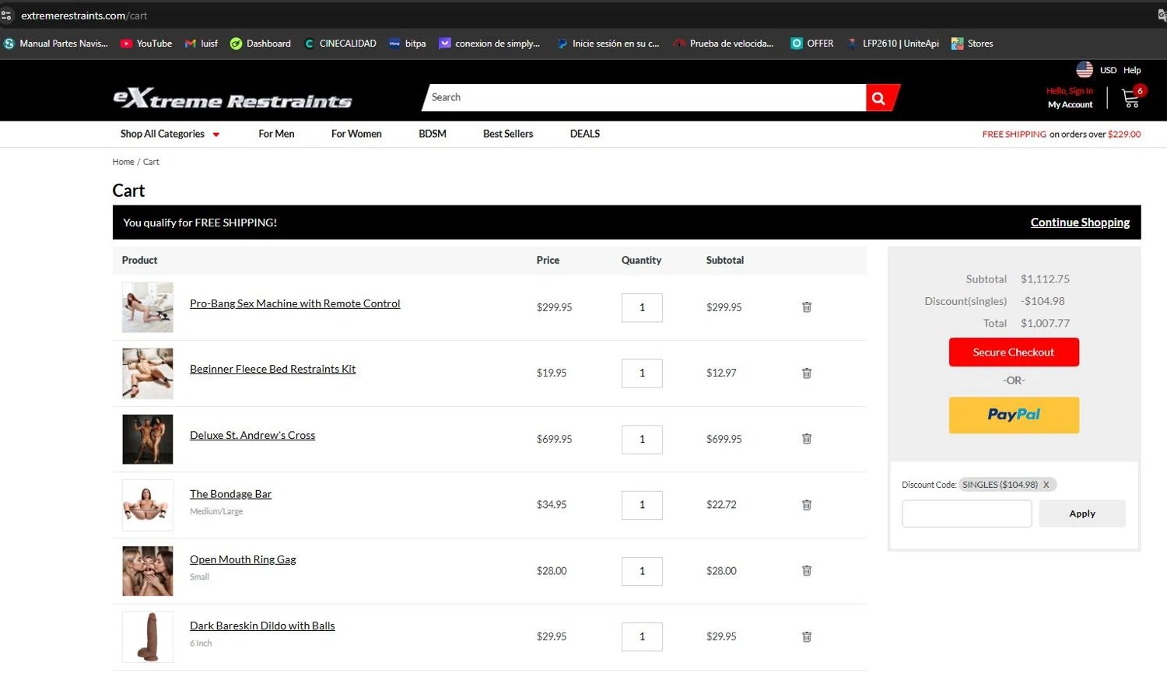The width and height of the screenshot is (1167, 673).
Task: Click Hello, Sign In link
Action: pyautogui.click(x=1070, y=91)
